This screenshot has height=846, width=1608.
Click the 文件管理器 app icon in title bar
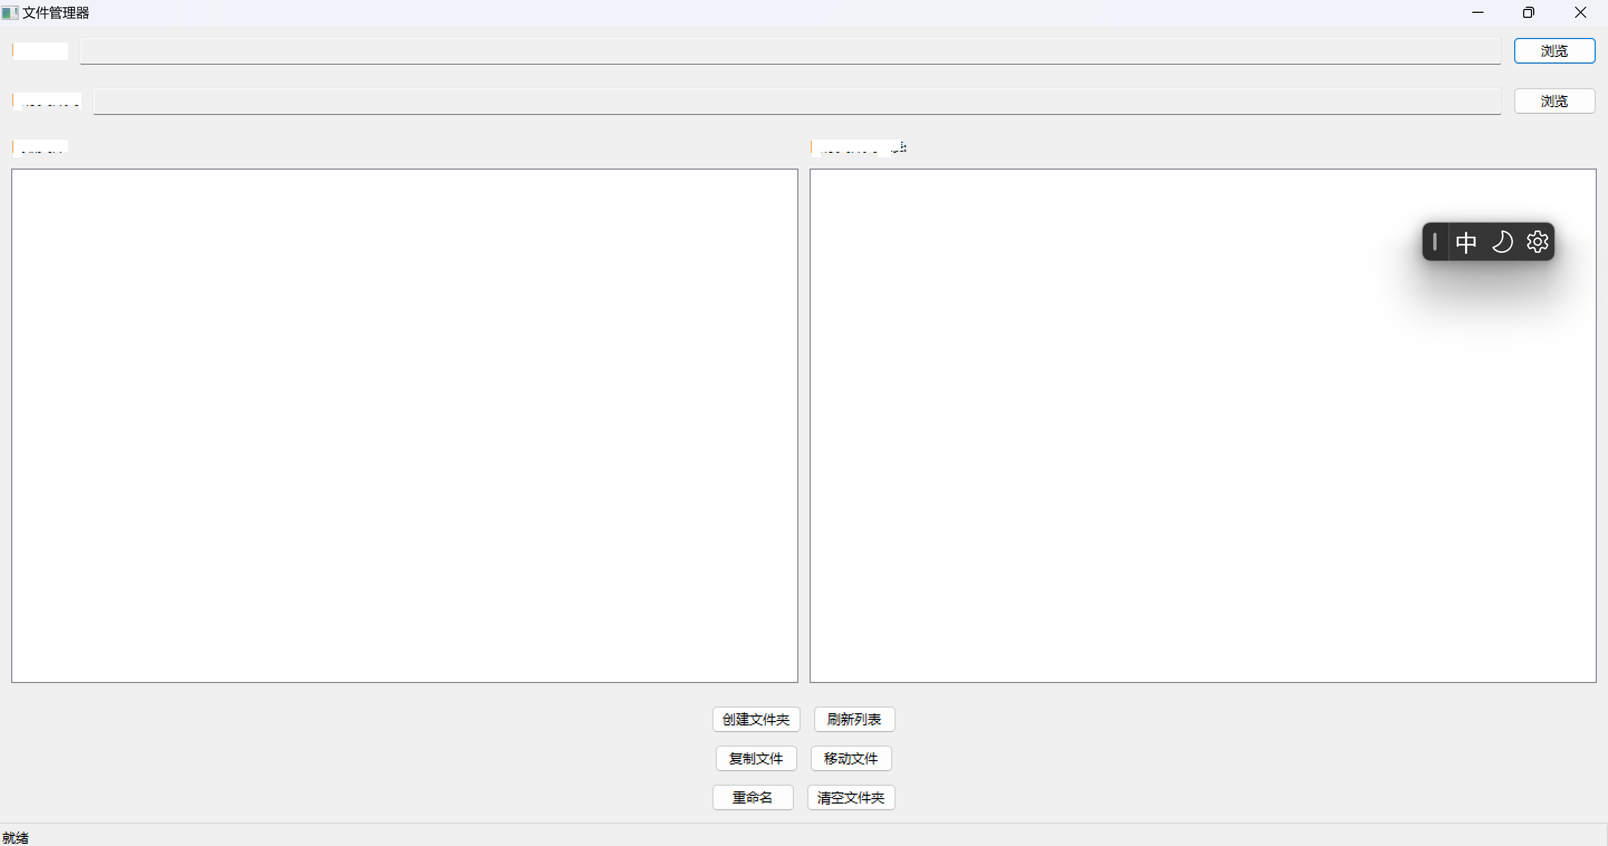[9, 12]
